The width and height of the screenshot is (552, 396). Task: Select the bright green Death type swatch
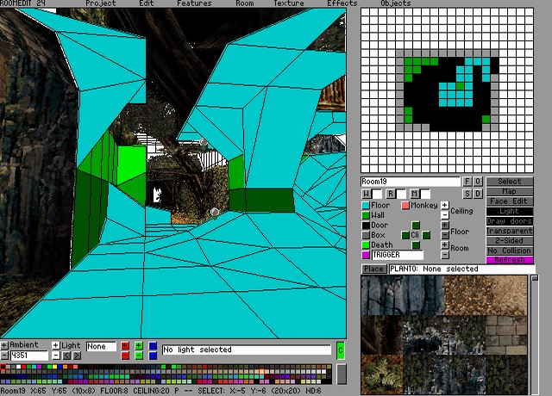pyautogui.click(x=366, y=245)
